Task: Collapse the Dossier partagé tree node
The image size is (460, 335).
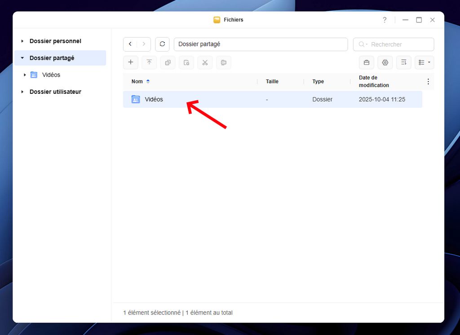Action: click(x=22, y=58)
